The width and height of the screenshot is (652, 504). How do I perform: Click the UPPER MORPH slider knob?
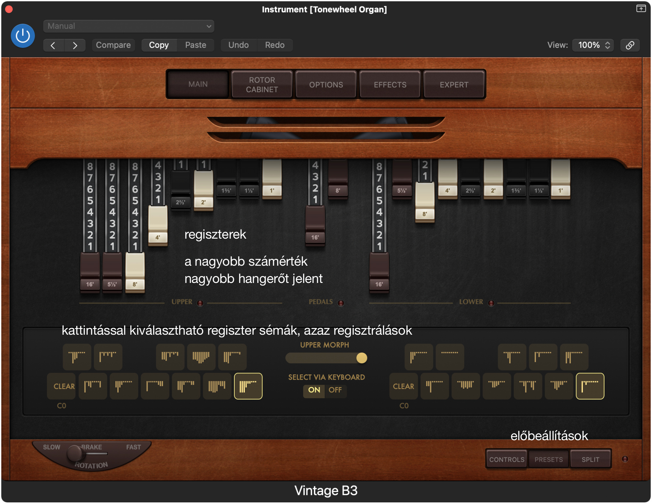coord(362,358)
